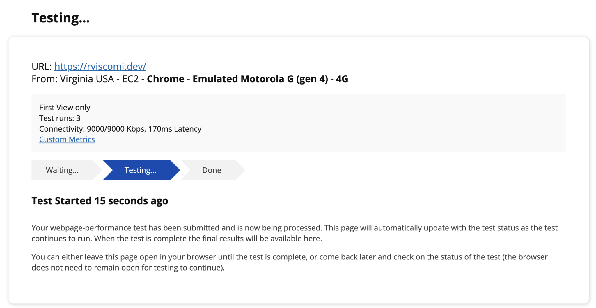The width and height of the screenshot is (596, 308).
Task: Click the bold 4G connection label
Action: click(342, 79)
